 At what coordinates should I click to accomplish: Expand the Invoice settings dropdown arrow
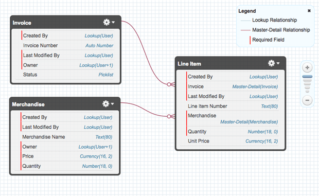(x=113, y=22)
